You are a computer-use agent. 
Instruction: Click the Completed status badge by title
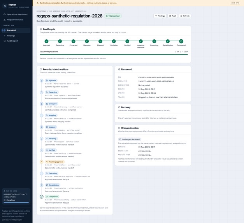(x=113, y=16)
